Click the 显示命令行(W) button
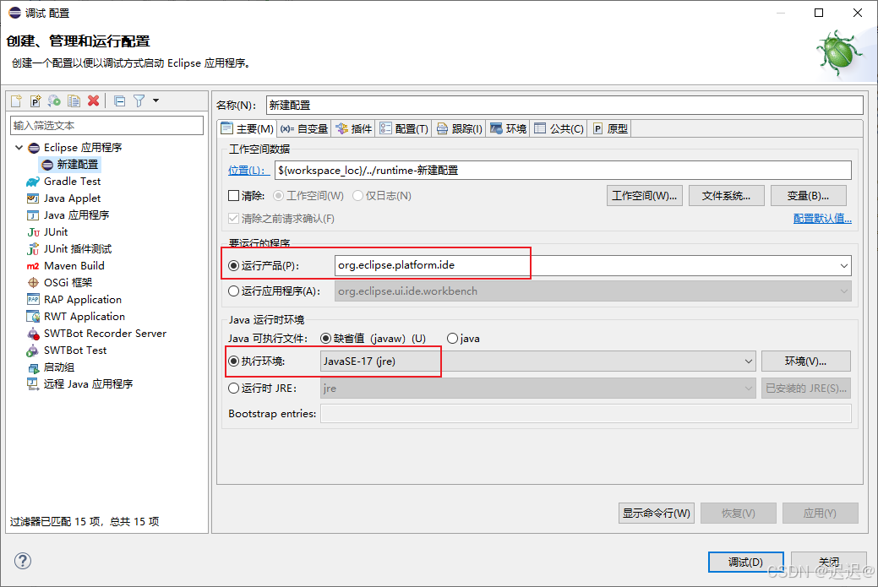Screen dimensions: 878x587 [657, 514]
